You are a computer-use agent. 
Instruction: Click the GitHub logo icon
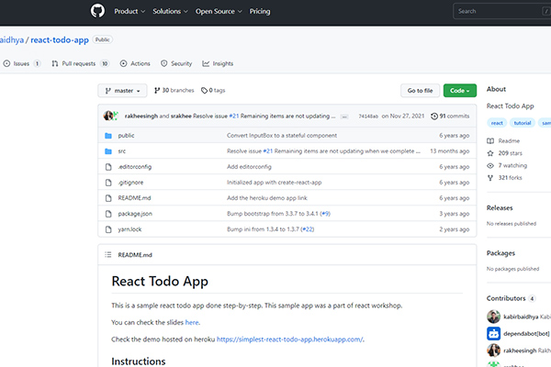coord(97,11)
